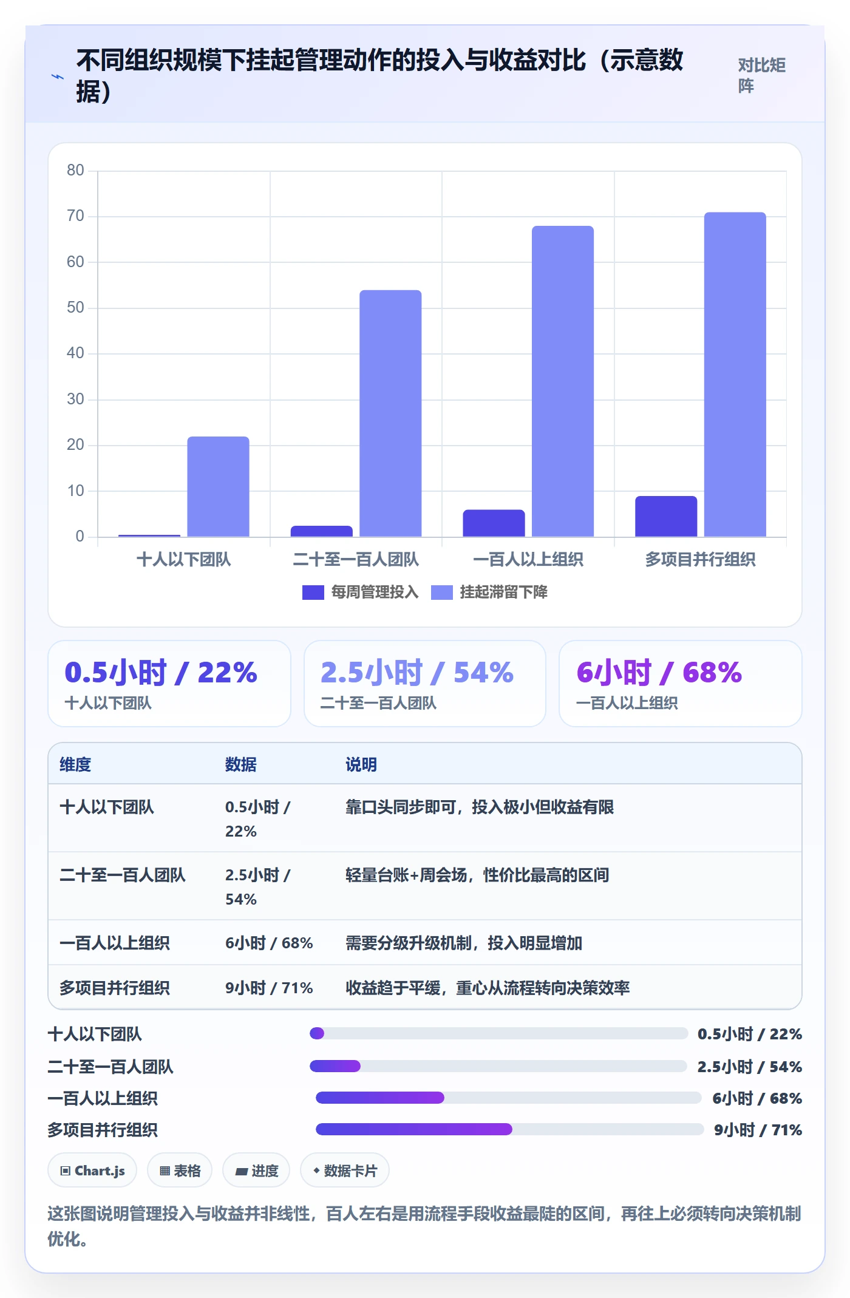Click the 多项目并行组织 x-axis label
This screenshot has width=850, height=1298.
[700, 559]
